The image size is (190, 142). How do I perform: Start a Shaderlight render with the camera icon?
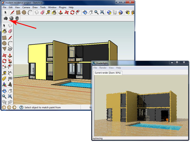[x=6, y=18]
